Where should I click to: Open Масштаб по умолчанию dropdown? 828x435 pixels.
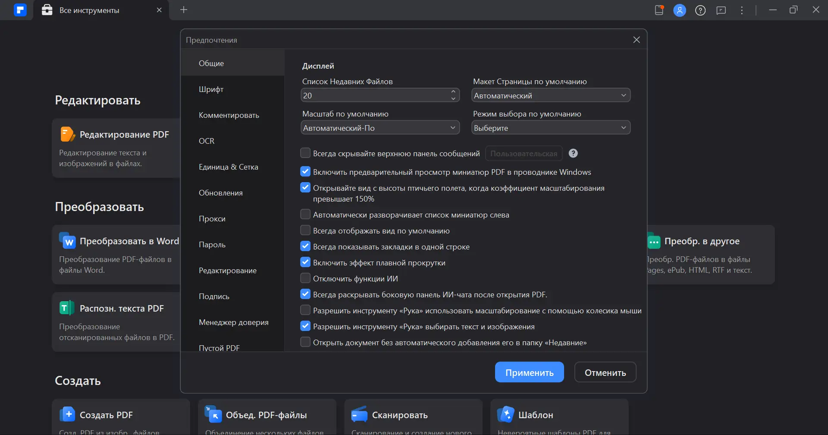click(x=380, y=128)
